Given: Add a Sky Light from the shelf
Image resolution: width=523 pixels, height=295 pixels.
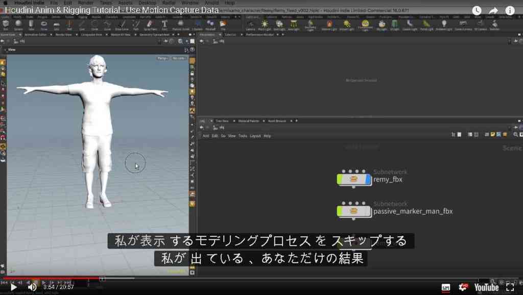Looking at the screenshot, I should (x=382, y=24).
